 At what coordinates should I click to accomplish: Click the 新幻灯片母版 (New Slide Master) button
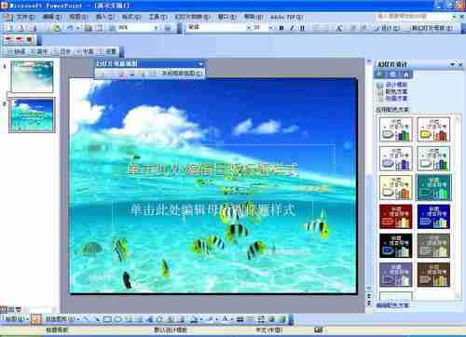(432, 28)
